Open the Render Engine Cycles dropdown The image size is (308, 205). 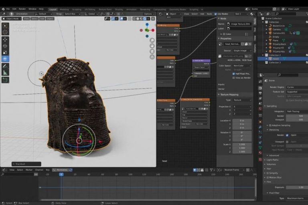coord(297,87)
